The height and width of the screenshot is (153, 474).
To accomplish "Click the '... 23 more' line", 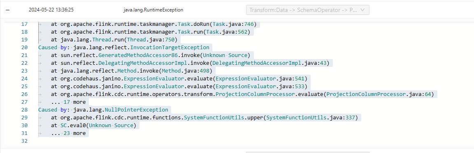I will point(68,133).
